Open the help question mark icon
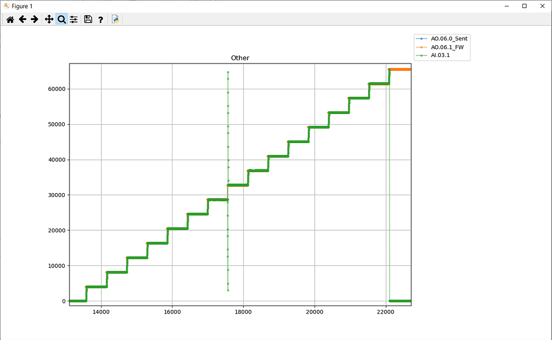 101,20
